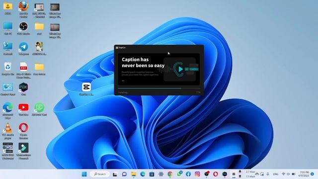This screenshot has width=318, height=179.
Task: Open OneDrive cloud icon in system tray
Action: [x=257, y=174]
